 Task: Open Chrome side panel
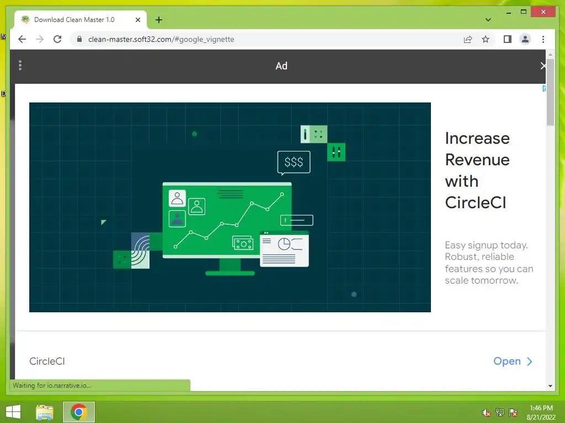click(508, 39)
